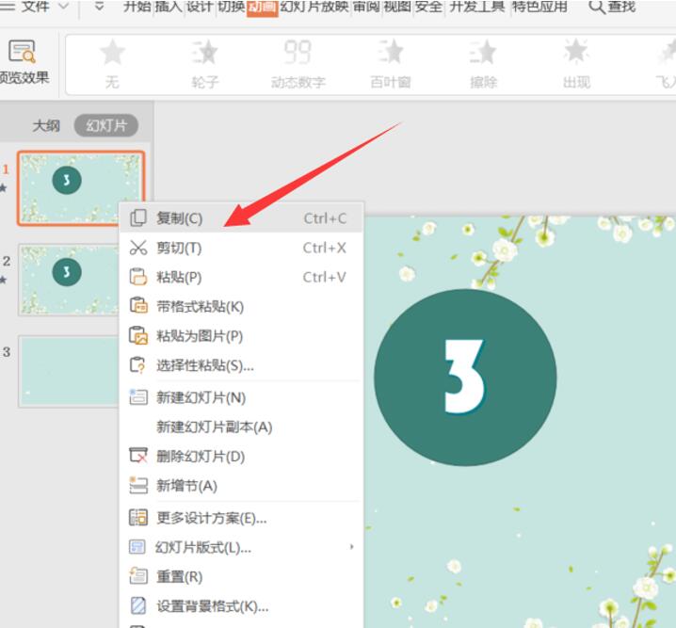Viewport: 676px width, 628px height.
Task: Open the 审阅 ribbon tab
Action: coord(366,7)
